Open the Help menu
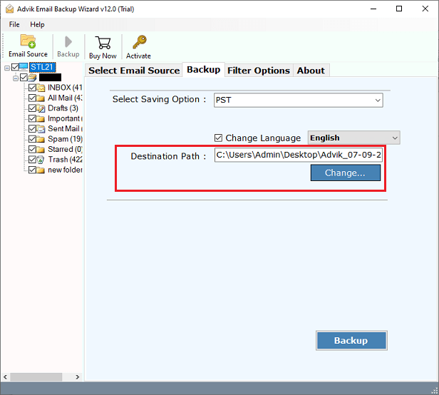 click(37, 25)
